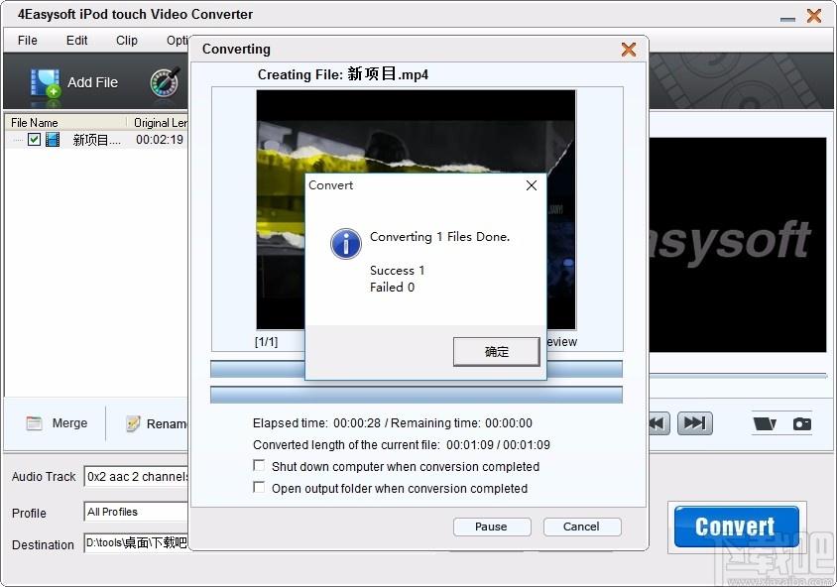Click the Original Length column header

point(158,123)
